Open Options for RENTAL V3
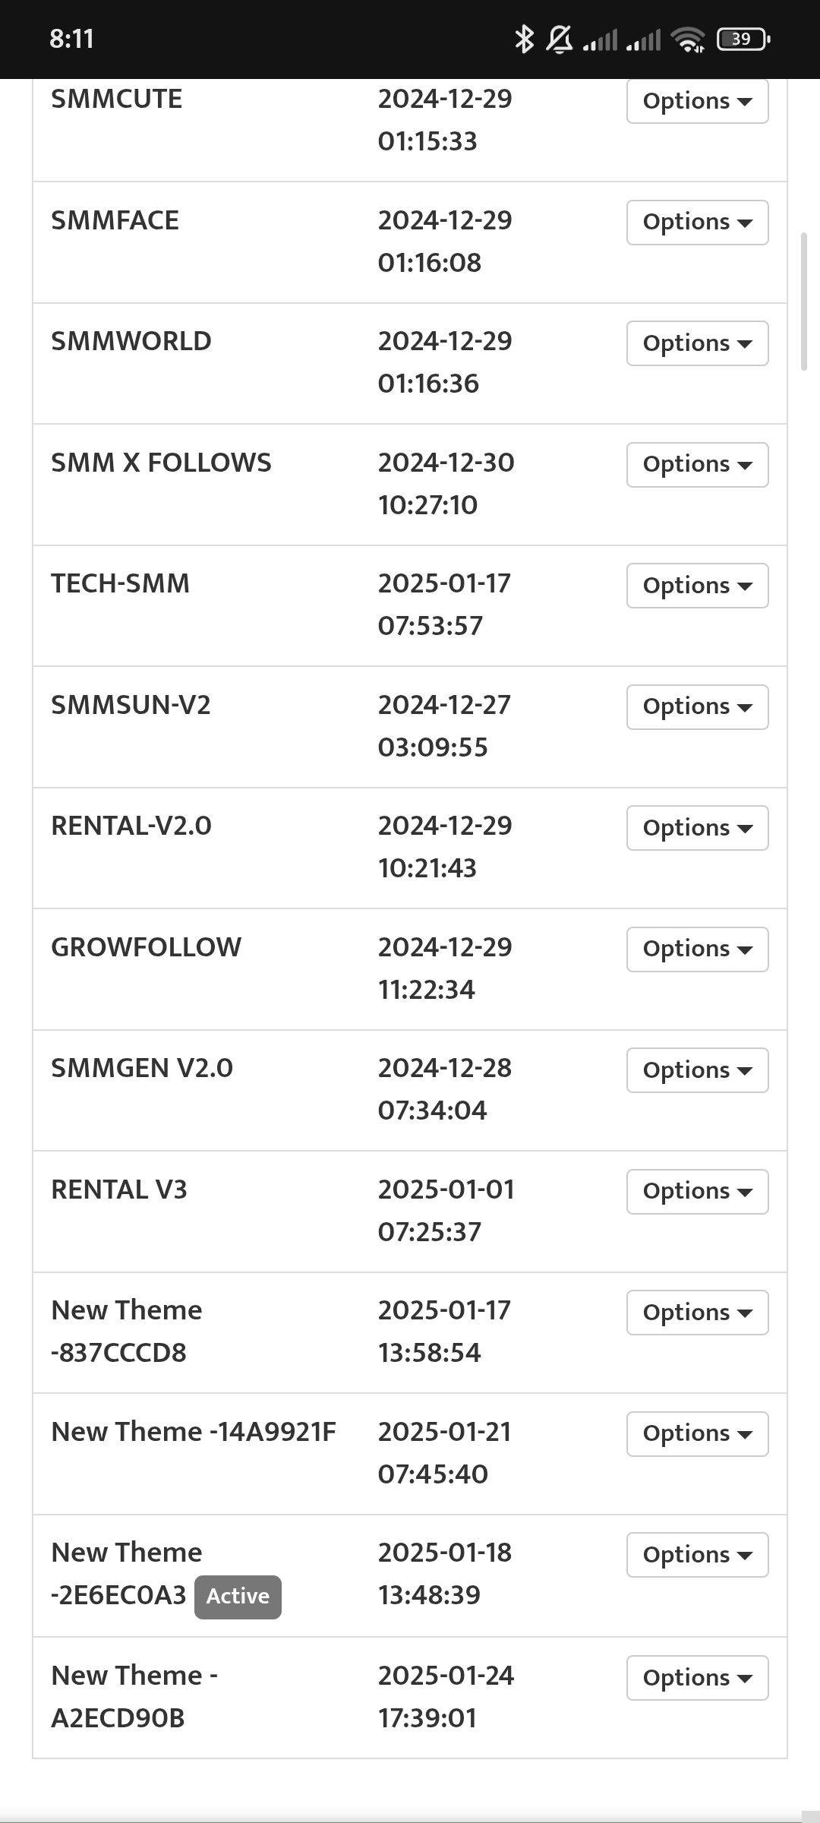Image resolution: width=820 pixels, height=1823 pixels. click(697, 1192)
